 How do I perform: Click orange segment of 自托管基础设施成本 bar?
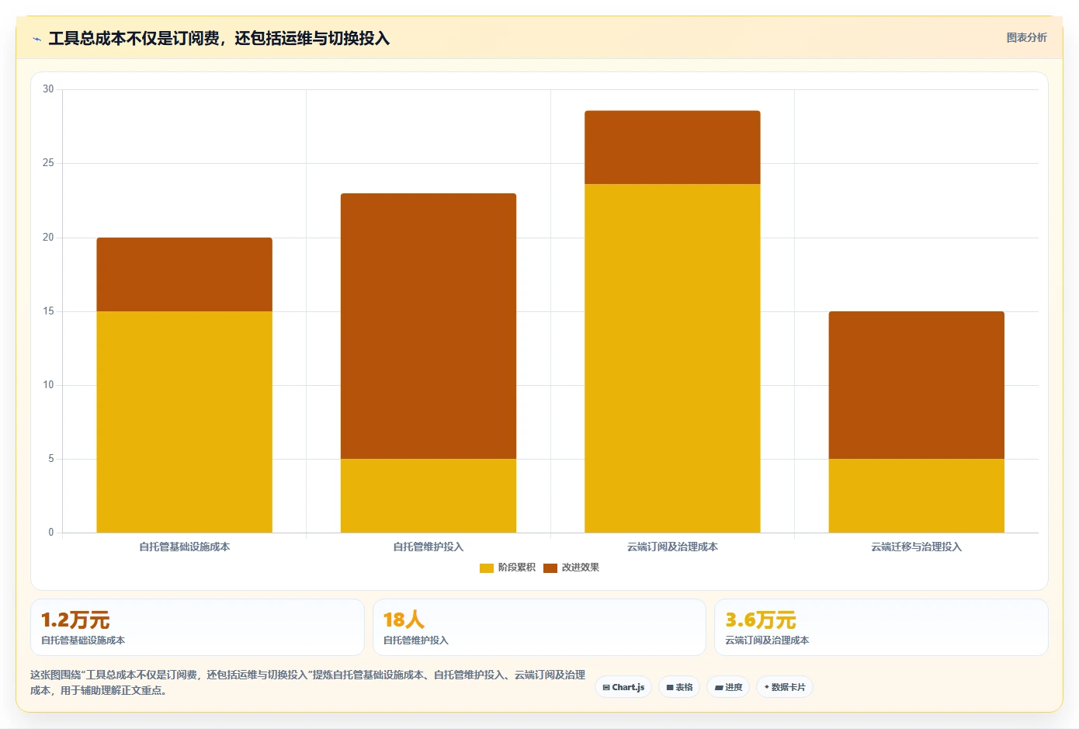184,275
